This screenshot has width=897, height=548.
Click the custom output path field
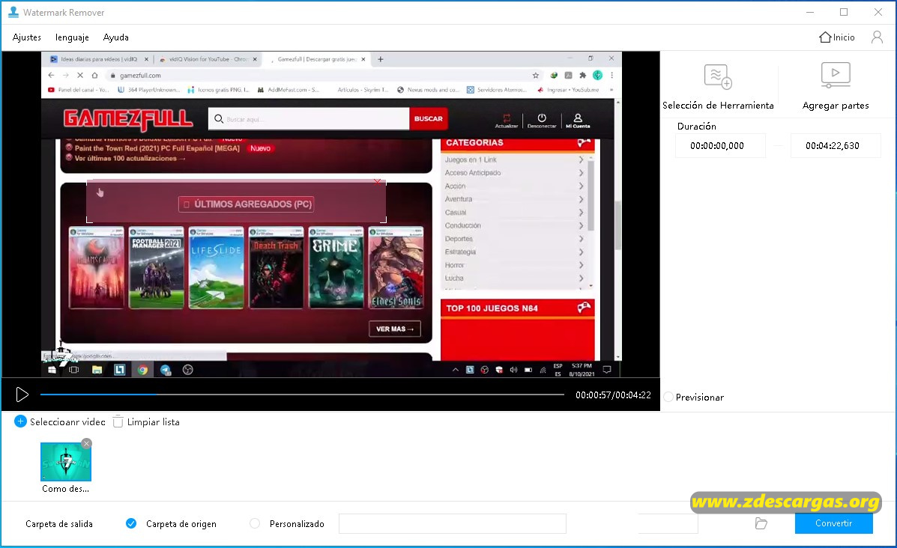point(453,523)
